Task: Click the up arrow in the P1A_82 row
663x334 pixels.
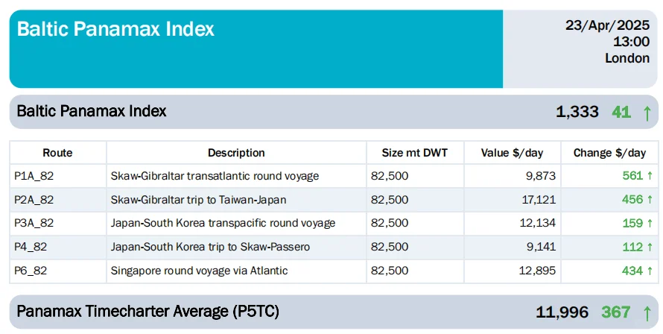Action: pos(650,176)
